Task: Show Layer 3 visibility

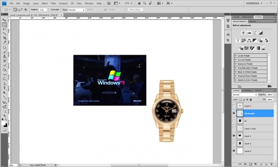Action: coord(234,106)
